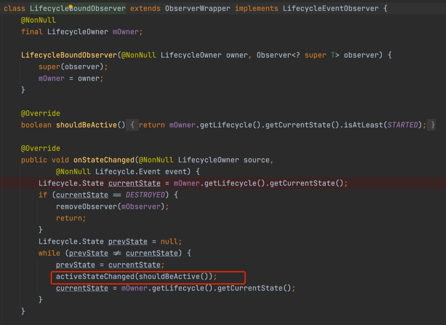Click the 'public' keyword of onStateChanged
The image size is (446, 325).
point(34,160)
